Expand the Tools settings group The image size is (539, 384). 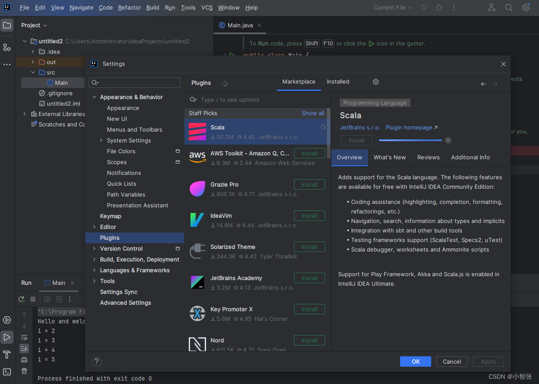point(94,281)
